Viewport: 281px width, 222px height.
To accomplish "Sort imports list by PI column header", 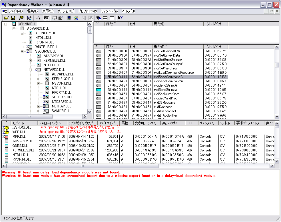I will click(x=99, y=24).
